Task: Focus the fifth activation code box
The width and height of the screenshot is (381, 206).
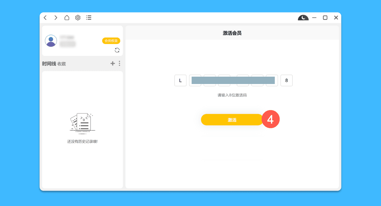Action: 242,80
